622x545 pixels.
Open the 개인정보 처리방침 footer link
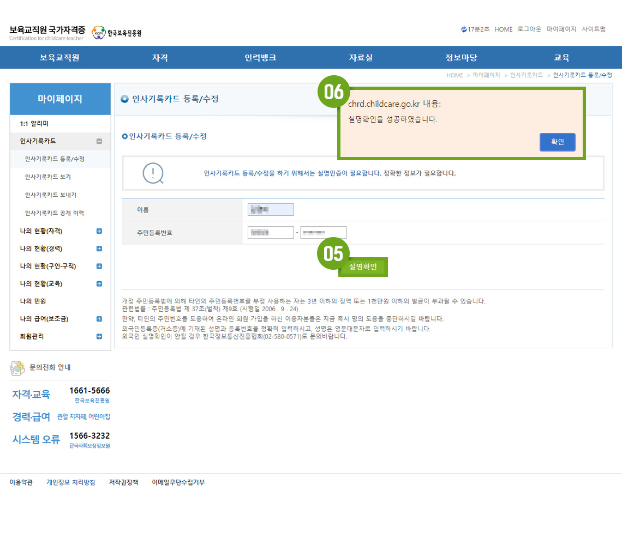[x=71, y=482]
